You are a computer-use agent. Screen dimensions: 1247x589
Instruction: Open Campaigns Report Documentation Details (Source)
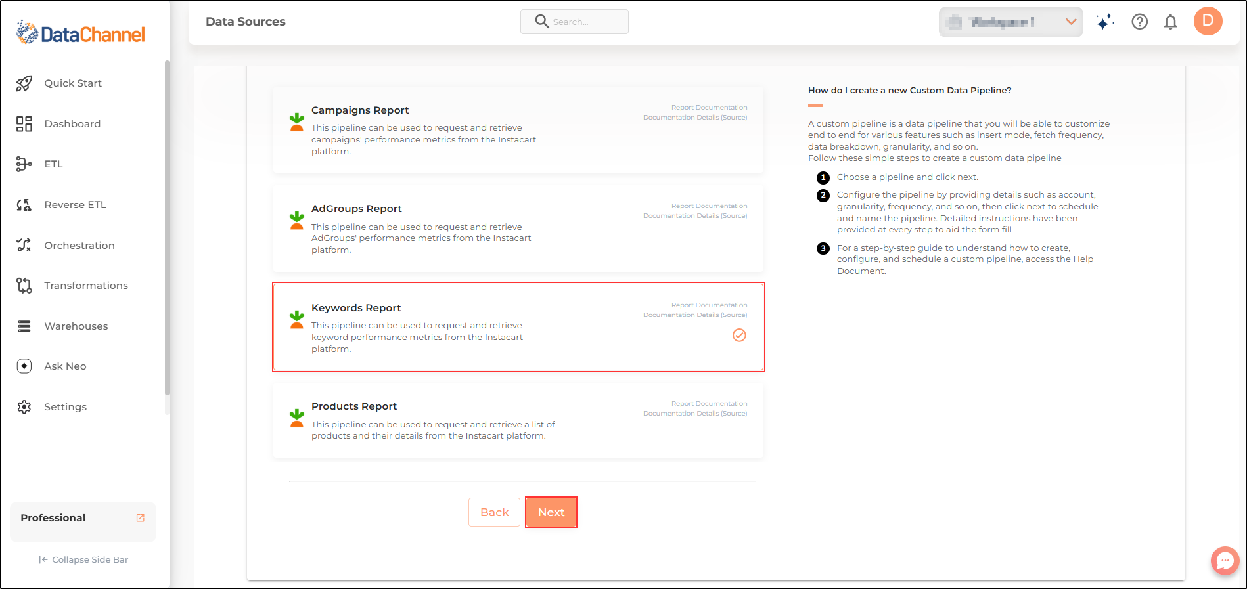click(x=695, y=118)
